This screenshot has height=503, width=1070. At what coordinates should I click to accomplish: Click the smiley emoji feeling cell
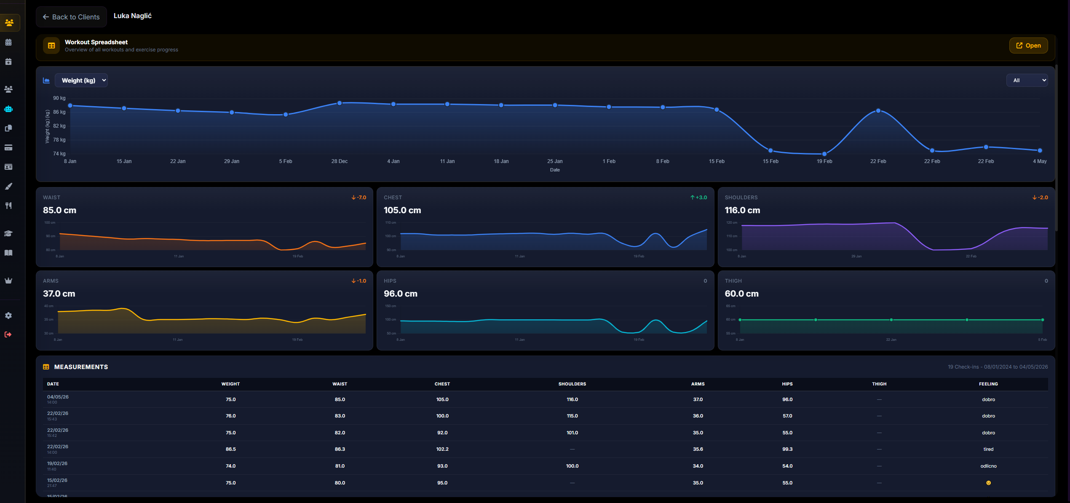pos(988,483)
